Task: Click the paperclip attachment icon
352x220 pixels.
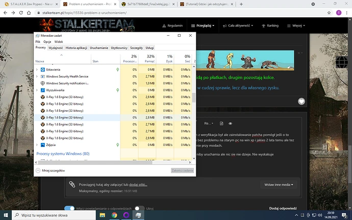Action: pos(72,184)
